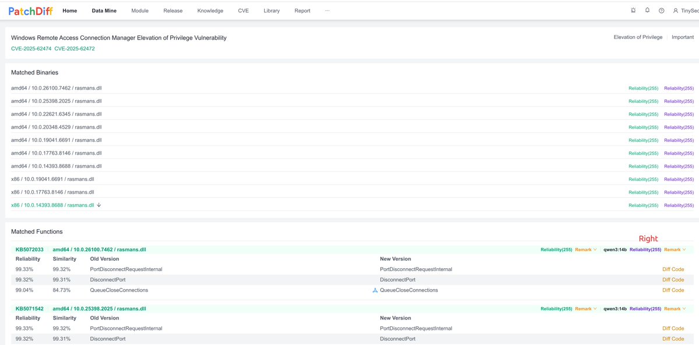Click purple Reliability(255) in KB5072033 header
The image size is (699, 345).
click(645, 250)
